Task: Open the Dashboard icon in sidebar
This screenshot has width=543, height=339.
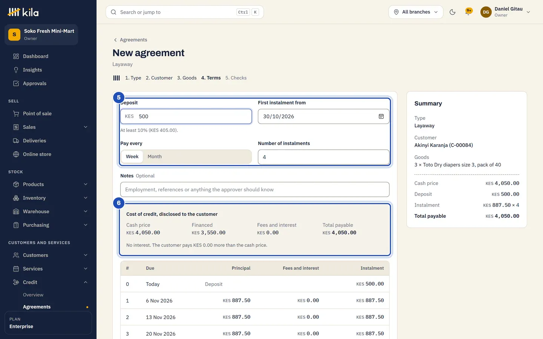Action: coord(16,56)
